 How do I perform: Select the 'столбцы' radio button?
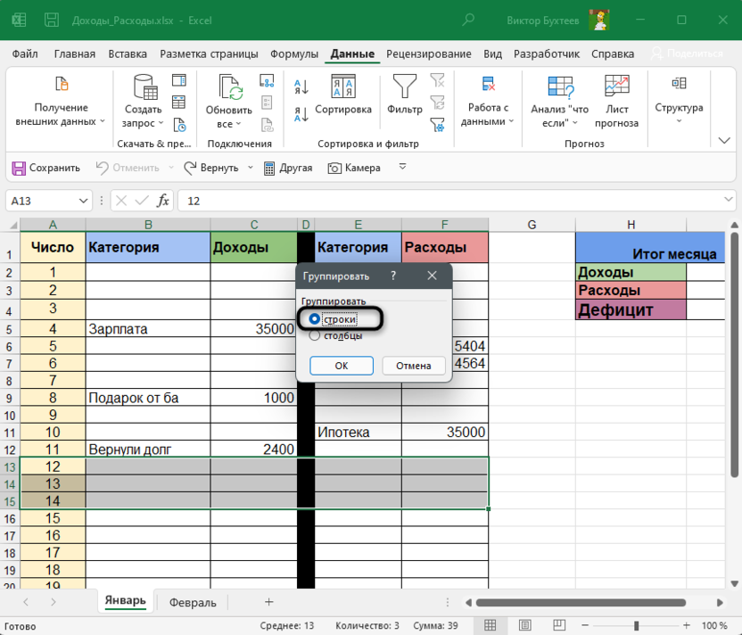click(x=315, y=336)
